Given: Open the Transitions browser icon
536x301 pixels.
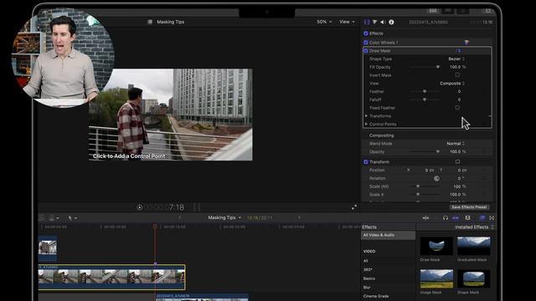Looking at the screenshot, I should (492, 217).
